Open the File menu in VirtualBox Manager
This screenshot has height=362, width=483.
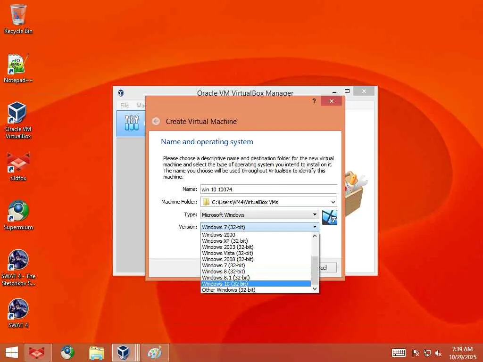click(x=125, y=105)
